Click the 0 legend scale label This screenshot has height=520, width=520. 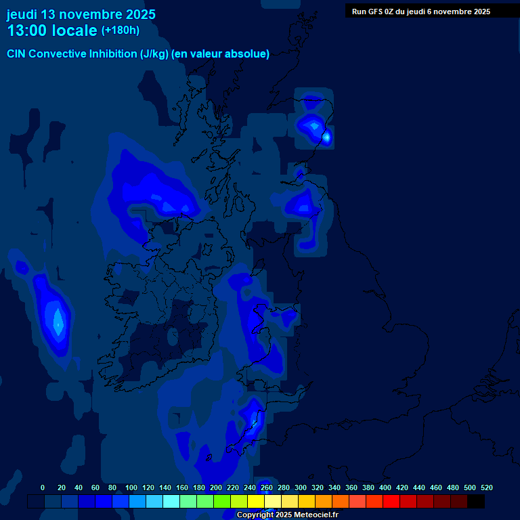tap(43, 487)
